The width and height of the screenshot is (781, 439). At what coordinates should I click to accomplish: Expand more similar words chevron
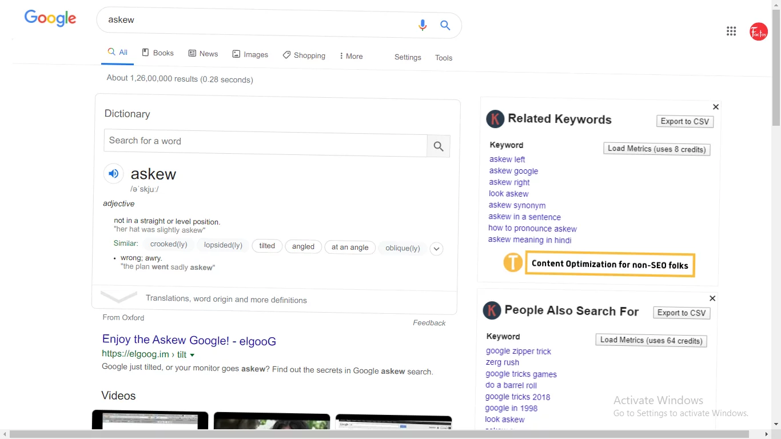[x=436, y=249]
